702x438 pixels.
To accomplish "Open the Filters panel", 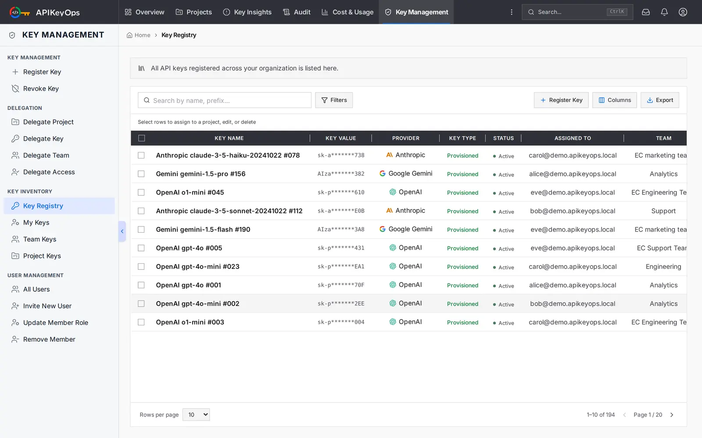I will pos(334,100).
